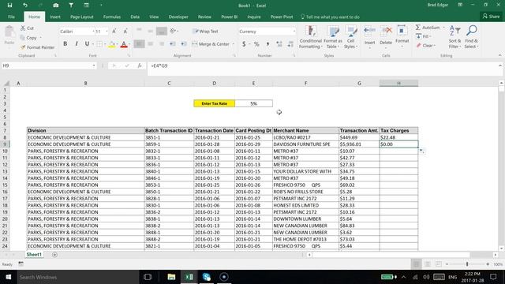Increase font size with the large A button

tap(114, 32)
